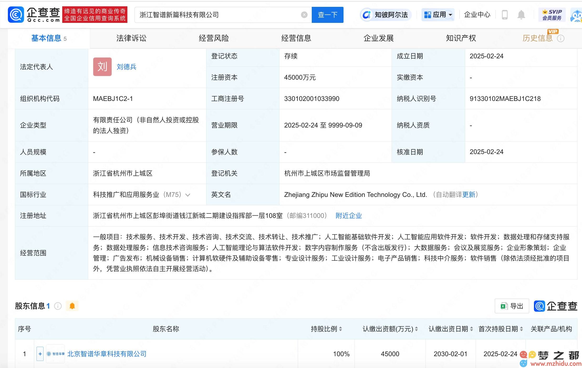Click the 组织机构代码 value MAEBJ1C2-1

pos(113,99)
